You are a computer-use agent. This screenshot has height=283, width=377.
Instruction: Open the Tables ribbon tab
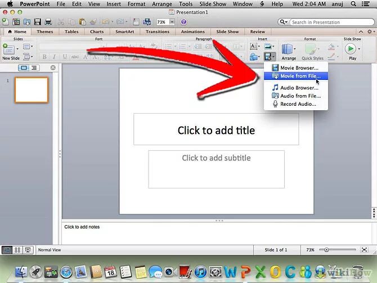(71, 32)
